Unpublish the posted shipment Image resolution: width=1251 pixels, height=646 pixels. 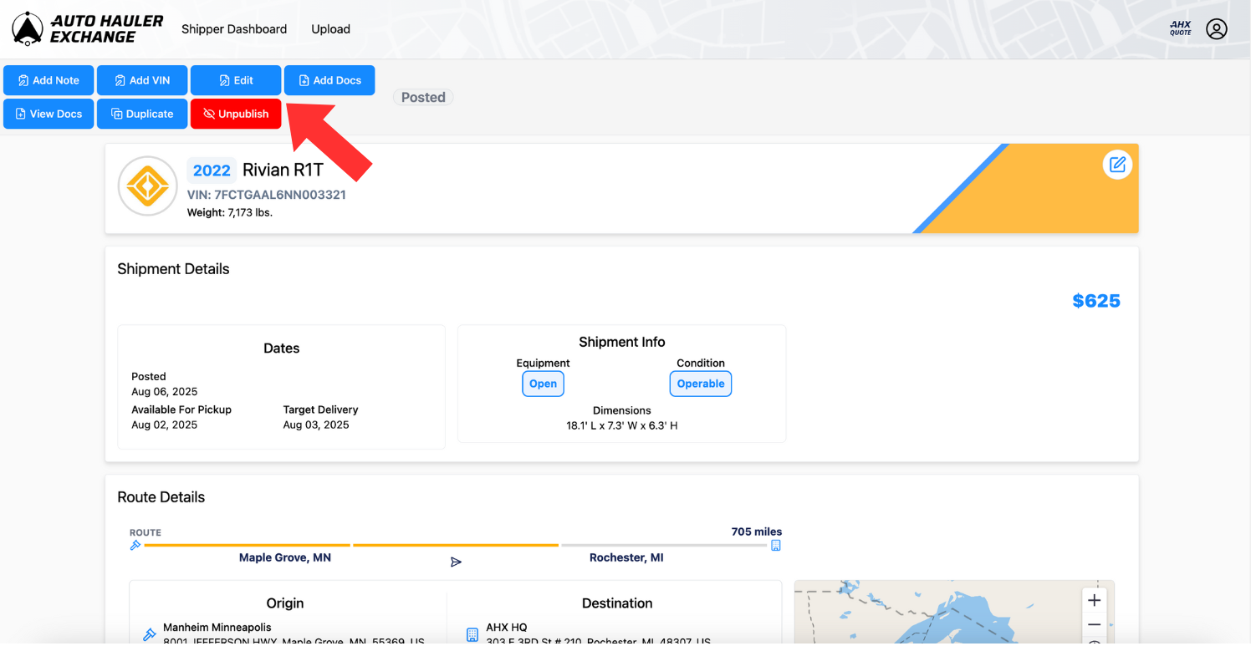coord(236,114)
